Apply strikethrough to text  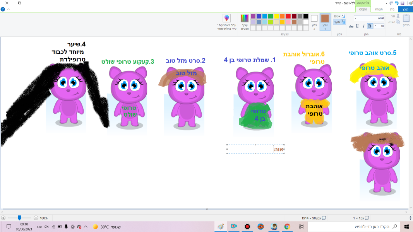click(351, 26)
